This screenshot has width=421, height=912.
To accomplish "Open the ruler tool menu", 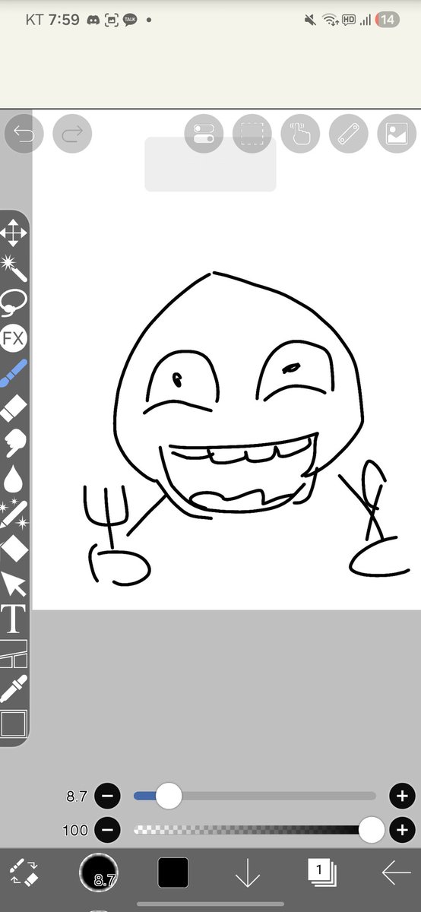I will tap(349, 134).
